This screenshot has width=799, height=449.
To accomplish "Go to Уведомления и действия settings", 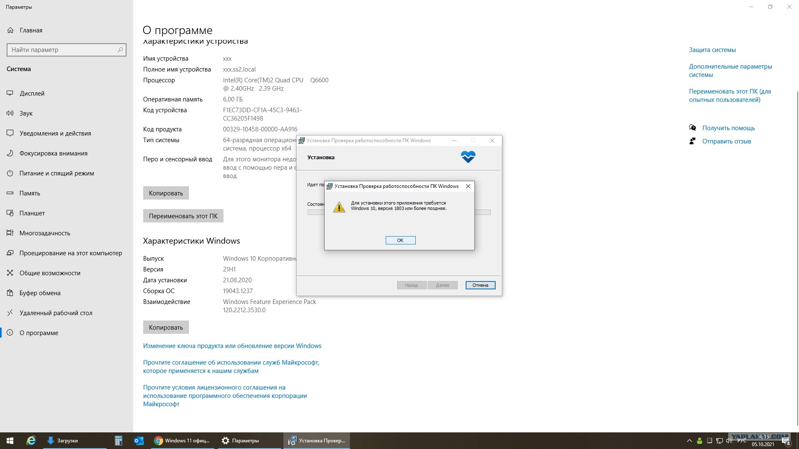I will click(x=55, y=133).
